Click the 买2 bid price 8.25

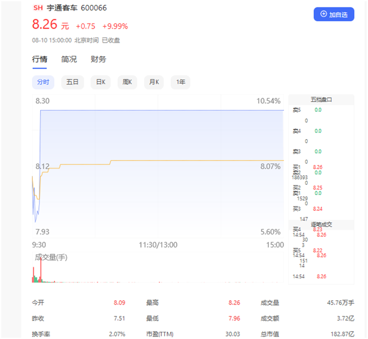[x=318, y=188]
